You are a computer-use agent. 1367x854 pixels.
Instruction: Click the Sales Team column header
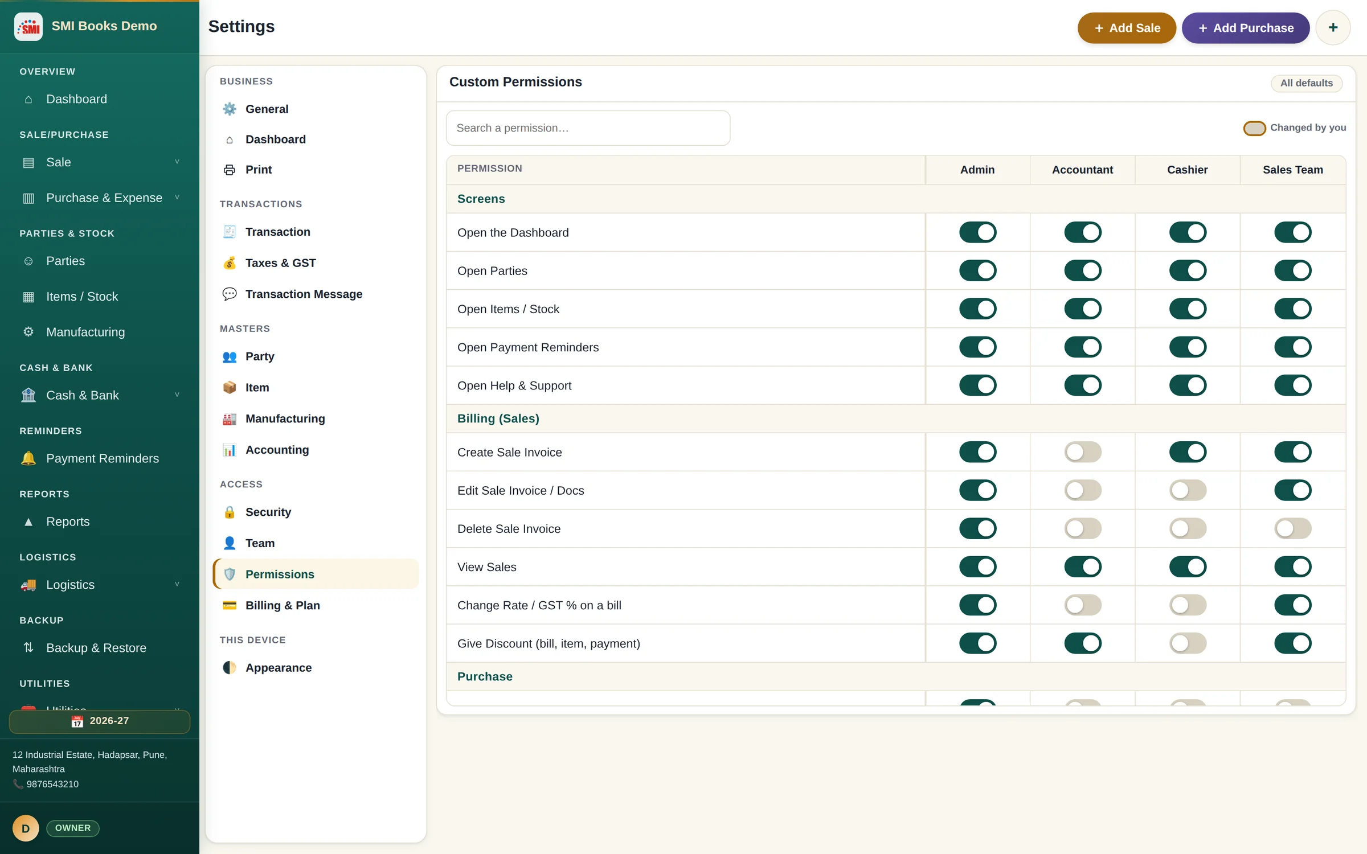coord(1293,170)
